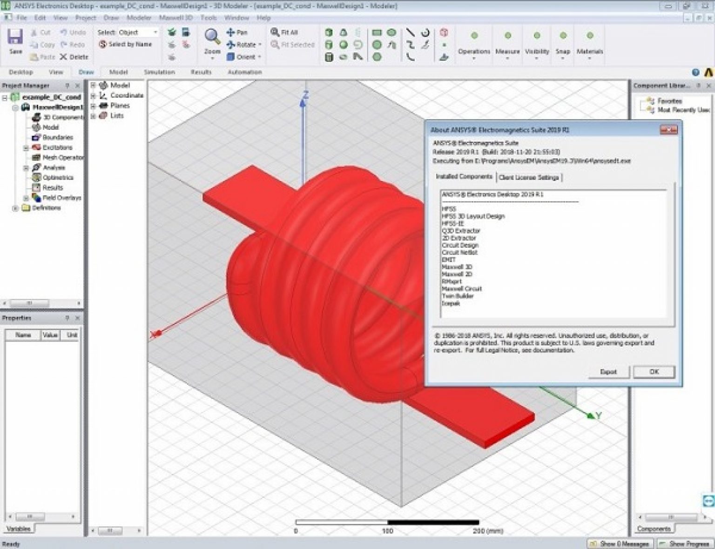
Task: Click the OK button in the About dialog
Action: 654,372
